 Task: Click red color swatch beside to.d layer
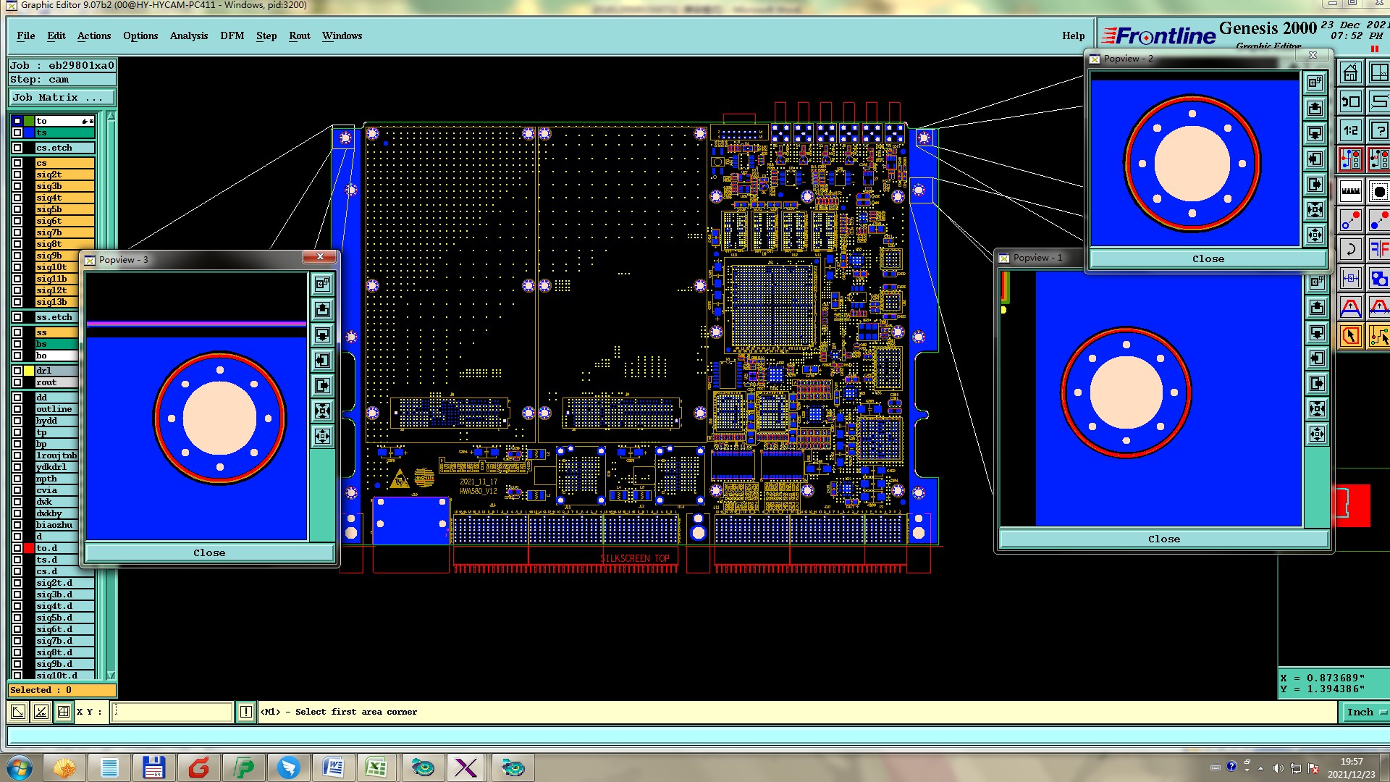[29, 548]
